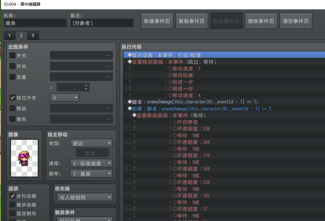Screen dimensions: 325x221
Task: Select the 开启穿透 route line
Action: coord(224,122)
